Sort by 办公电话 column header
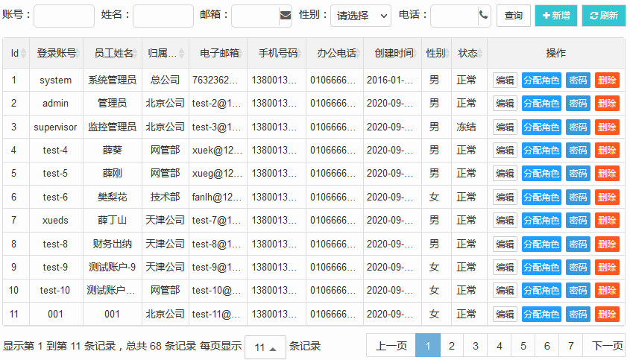 pos(335,53)
